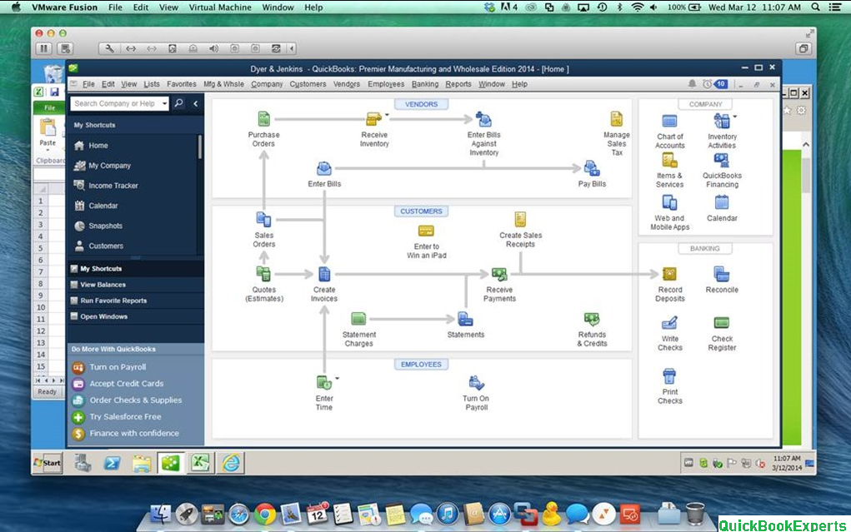The image size is (851, 532).
Task: Open the Chart of Accounts
Action: [670, 121]
